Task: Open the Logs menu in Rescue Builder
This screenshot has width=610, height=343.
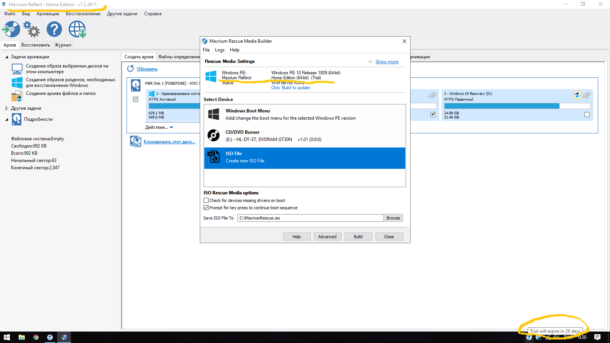Action: pyautogui.click(x=220, y=50)
